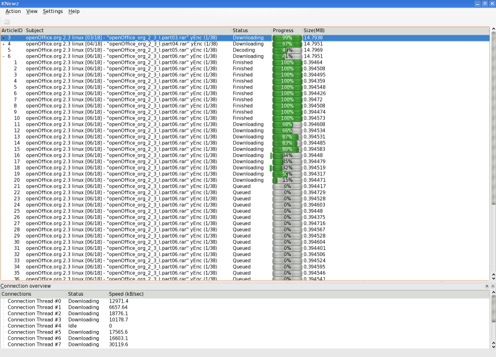Click the article list vertical scrollbar thumb
This screenshot has width=496, height=357.
(493, 118)
